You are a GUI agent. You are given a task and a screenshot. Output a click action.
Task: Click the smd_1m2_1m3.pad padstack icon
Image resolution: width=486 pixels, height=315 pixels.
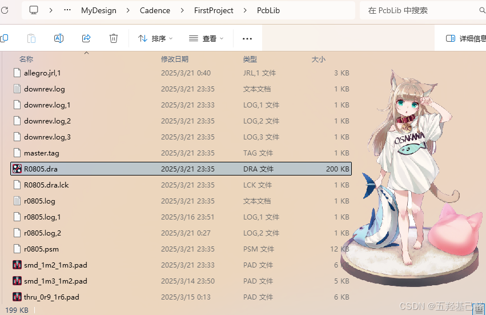(17, 265)
